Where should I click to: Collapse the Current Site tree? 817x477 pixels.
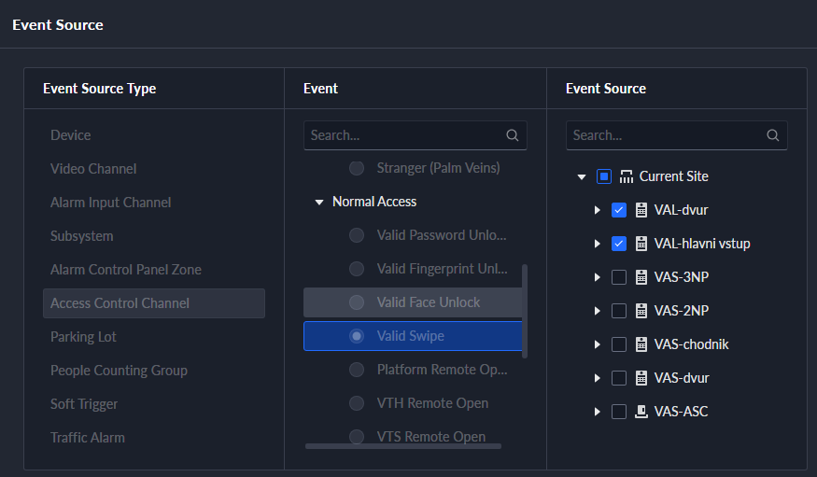(x=582, y=177)
